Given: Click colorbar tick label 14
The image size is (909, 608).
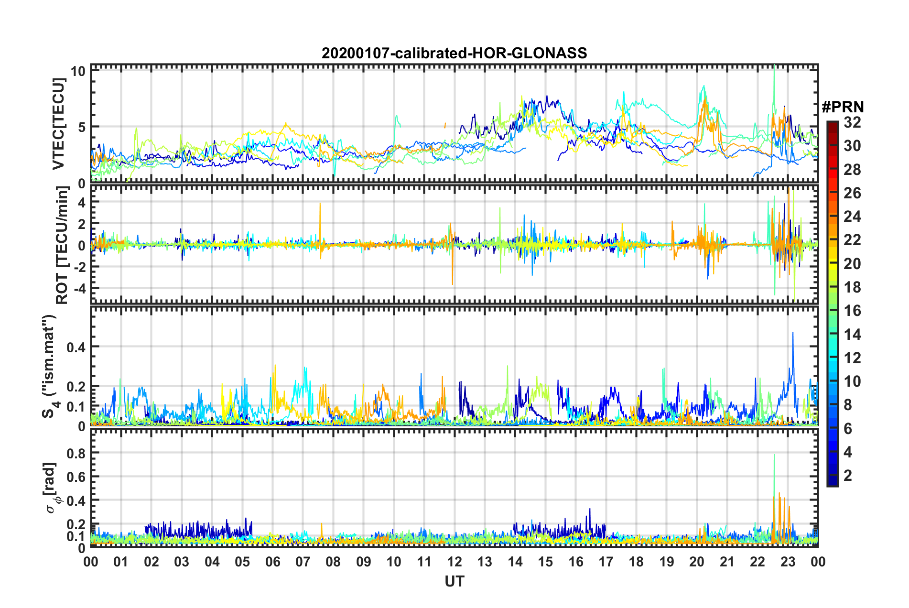Looking at the screenshot, I should point(852,334).
